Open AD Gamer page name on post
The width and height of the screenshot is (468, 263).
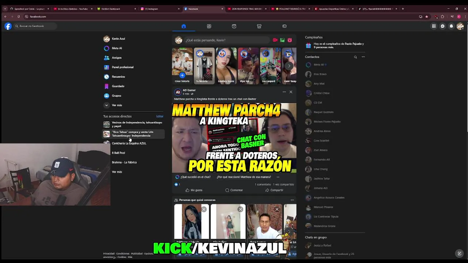point(189,90)
